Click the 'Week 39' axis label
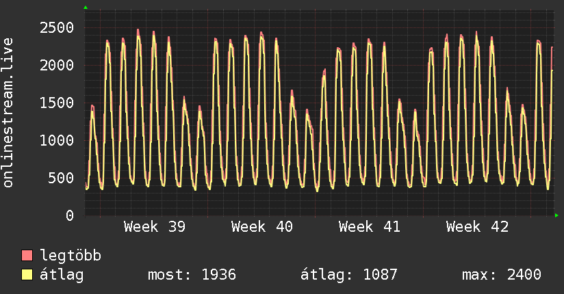Viewport: 564px width, 294px height. [155, 227]
